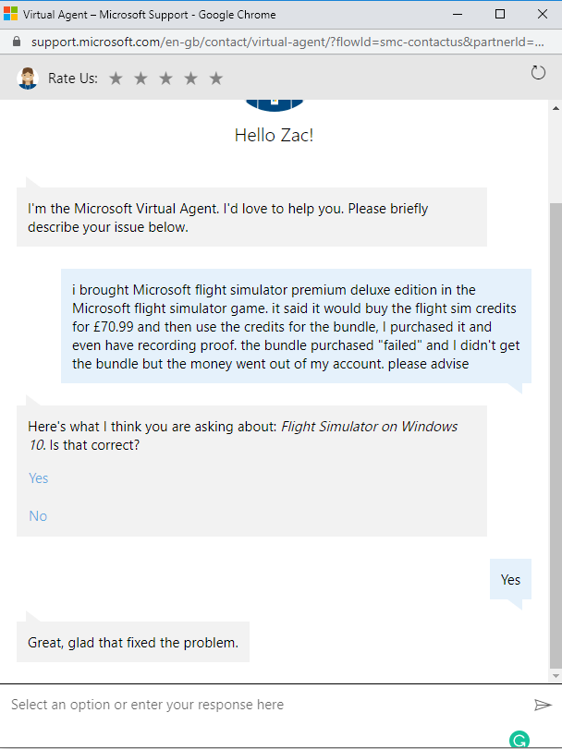This screenshot has height=749, width=562.
Task: Click the Microsoft logo in title bar
Action: (10, 14)
